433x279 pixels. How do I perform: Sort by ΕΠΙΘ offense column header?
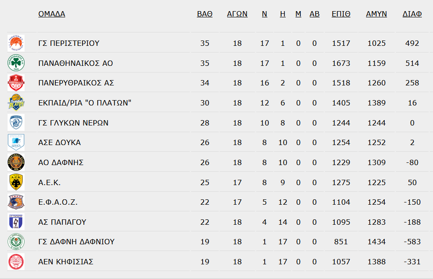341,14
